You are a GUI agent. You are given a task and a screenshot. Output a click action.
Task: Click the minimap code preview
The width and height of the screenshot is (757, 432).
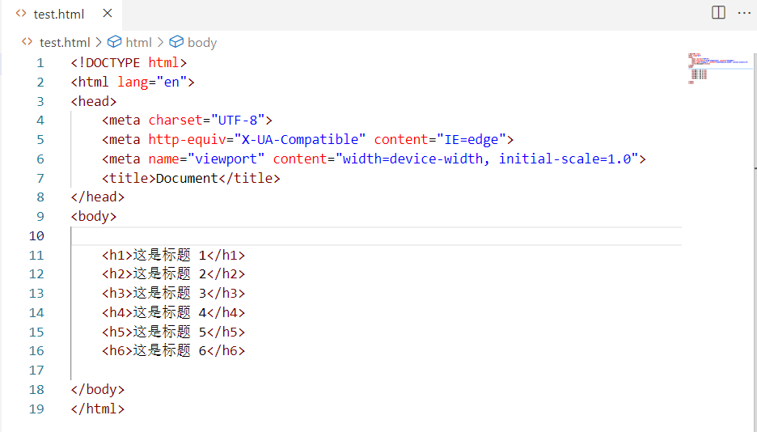pyautogui.click(x=708, y=69)
